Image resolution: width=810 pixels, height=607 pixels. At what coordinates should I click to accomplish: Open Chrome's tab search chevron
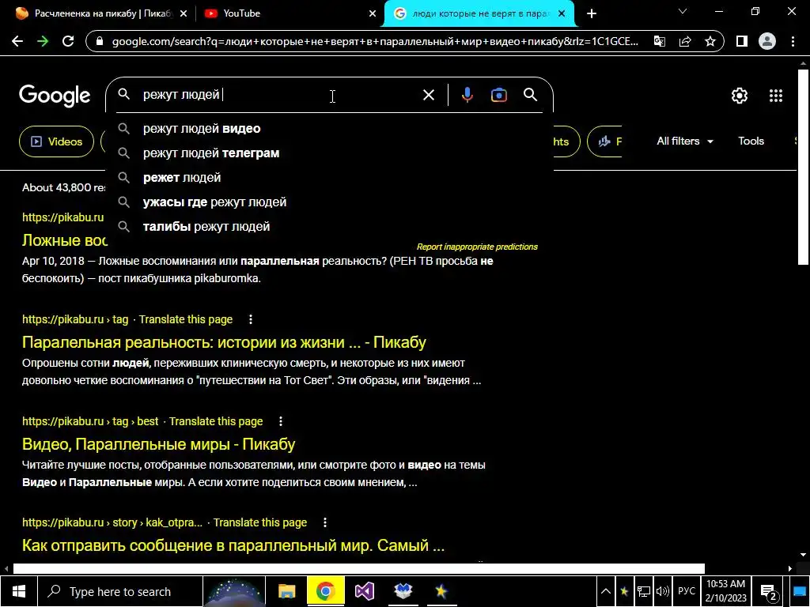point(683,11)
